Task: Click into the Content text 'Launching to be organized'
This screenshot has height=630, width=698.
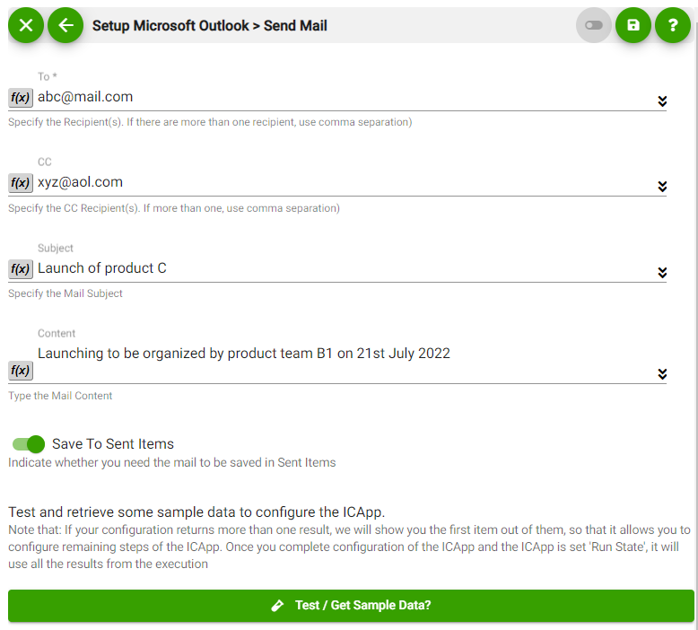Action: (x=345, y=363)
